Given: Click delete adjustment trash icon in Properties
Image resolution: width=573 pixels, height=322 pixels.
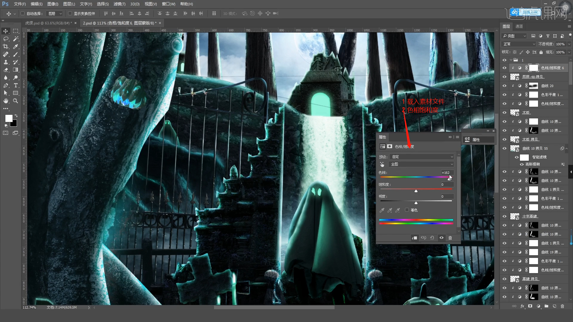Looking at the screenshot, I should coord(450,238).
